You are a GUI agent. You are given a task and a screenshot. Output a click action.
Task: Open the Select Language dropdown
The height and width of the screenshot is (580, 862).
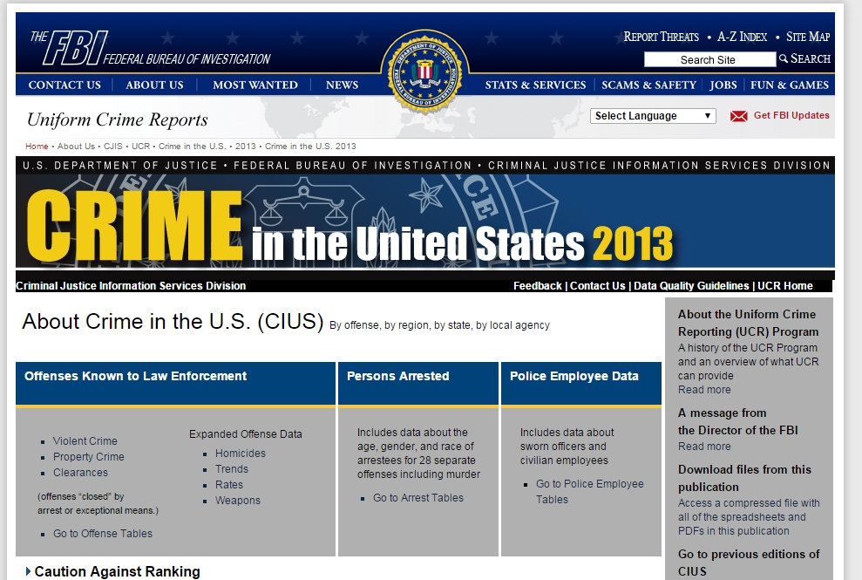tap(652, 115)
